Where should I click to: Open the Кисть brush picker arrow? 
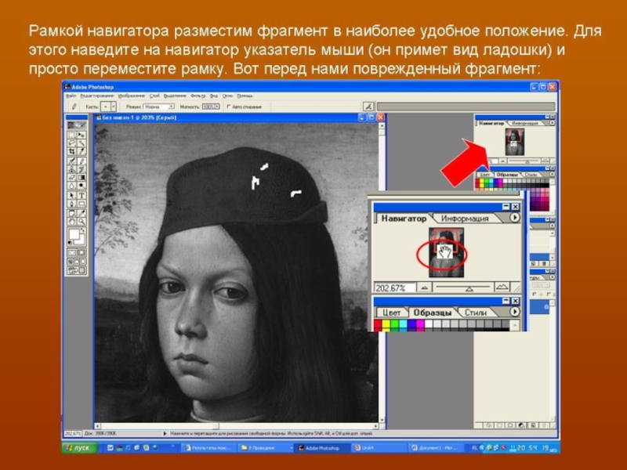click(x=114, y=107)
